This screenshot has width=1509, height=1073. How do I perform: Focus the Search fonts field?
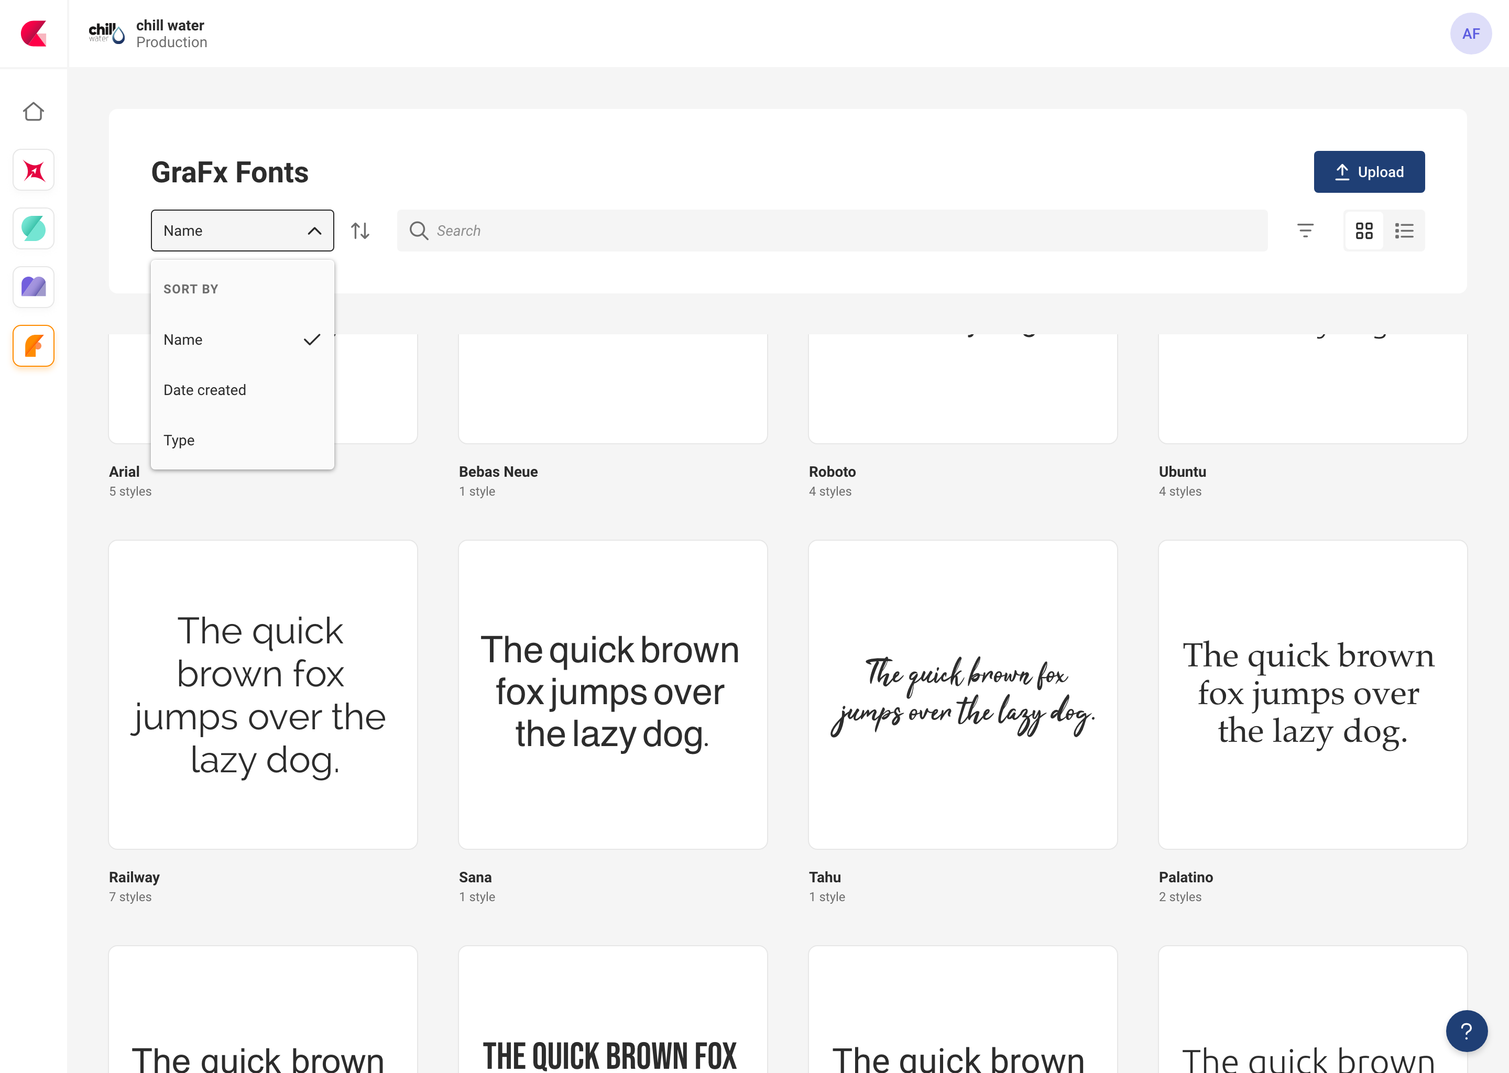(x=833, y=231)
